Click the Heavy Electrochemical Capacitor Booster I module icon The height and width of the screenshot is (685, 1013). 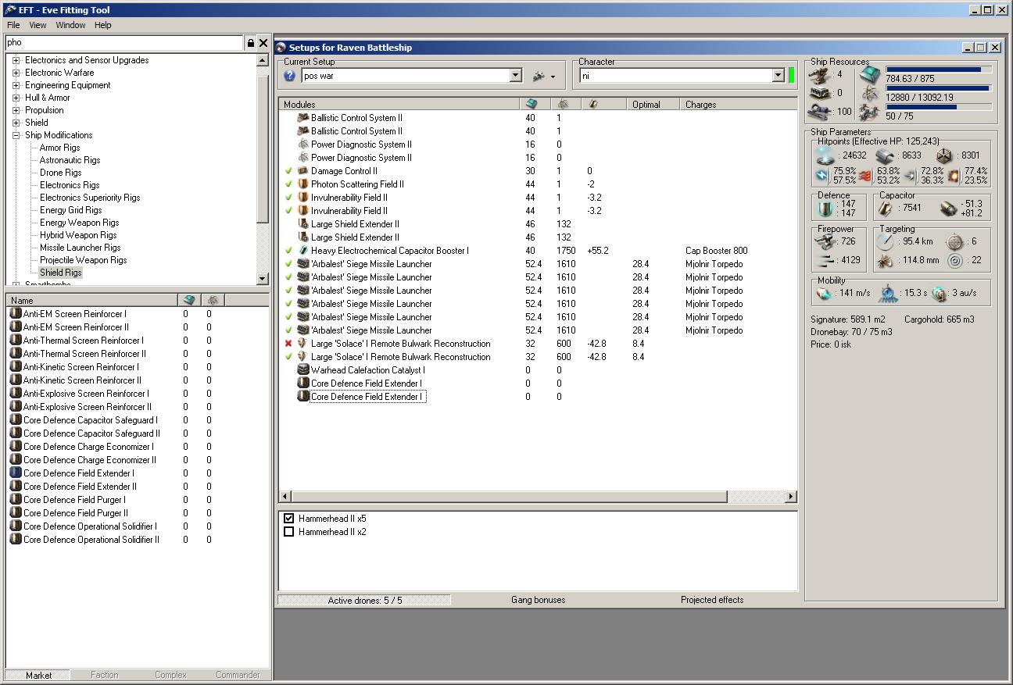(303, 251)
